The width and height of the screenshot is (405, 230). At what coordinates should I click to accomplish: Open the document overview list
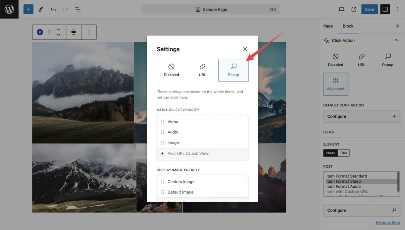[x=78, y=9]
